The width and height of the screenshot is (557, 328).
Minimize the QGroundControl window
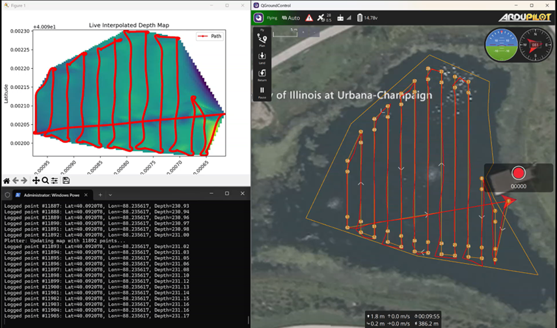point(516,5)
